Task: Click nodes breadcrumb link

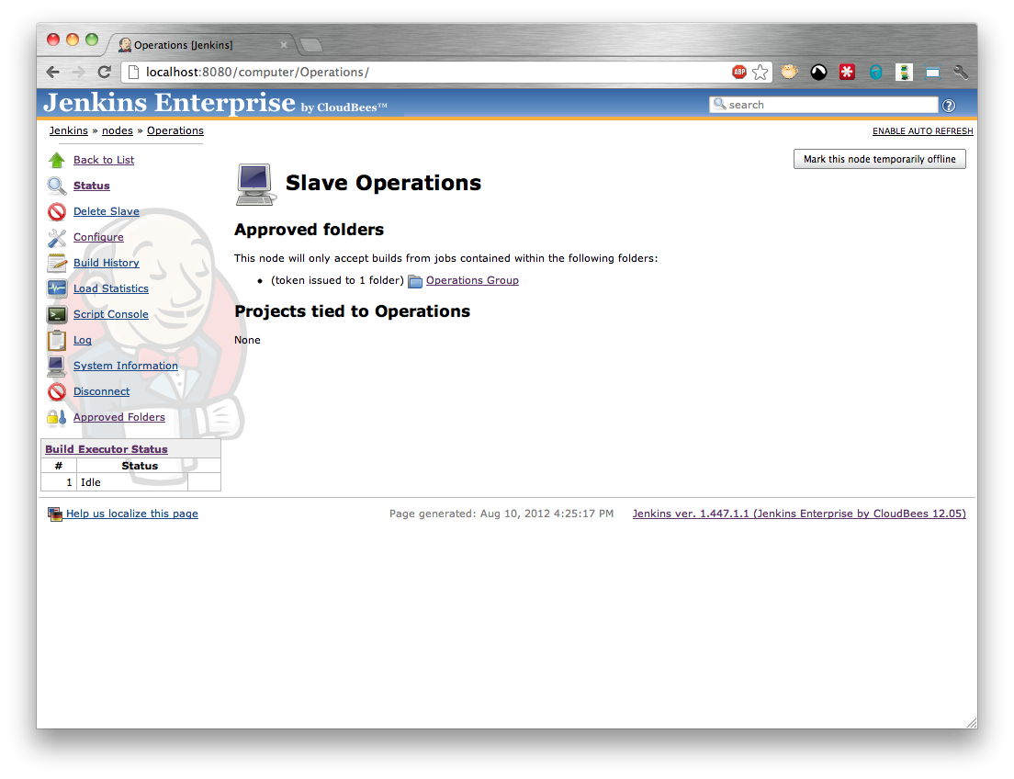Action: pyautogui.click(x=117, y=130)
